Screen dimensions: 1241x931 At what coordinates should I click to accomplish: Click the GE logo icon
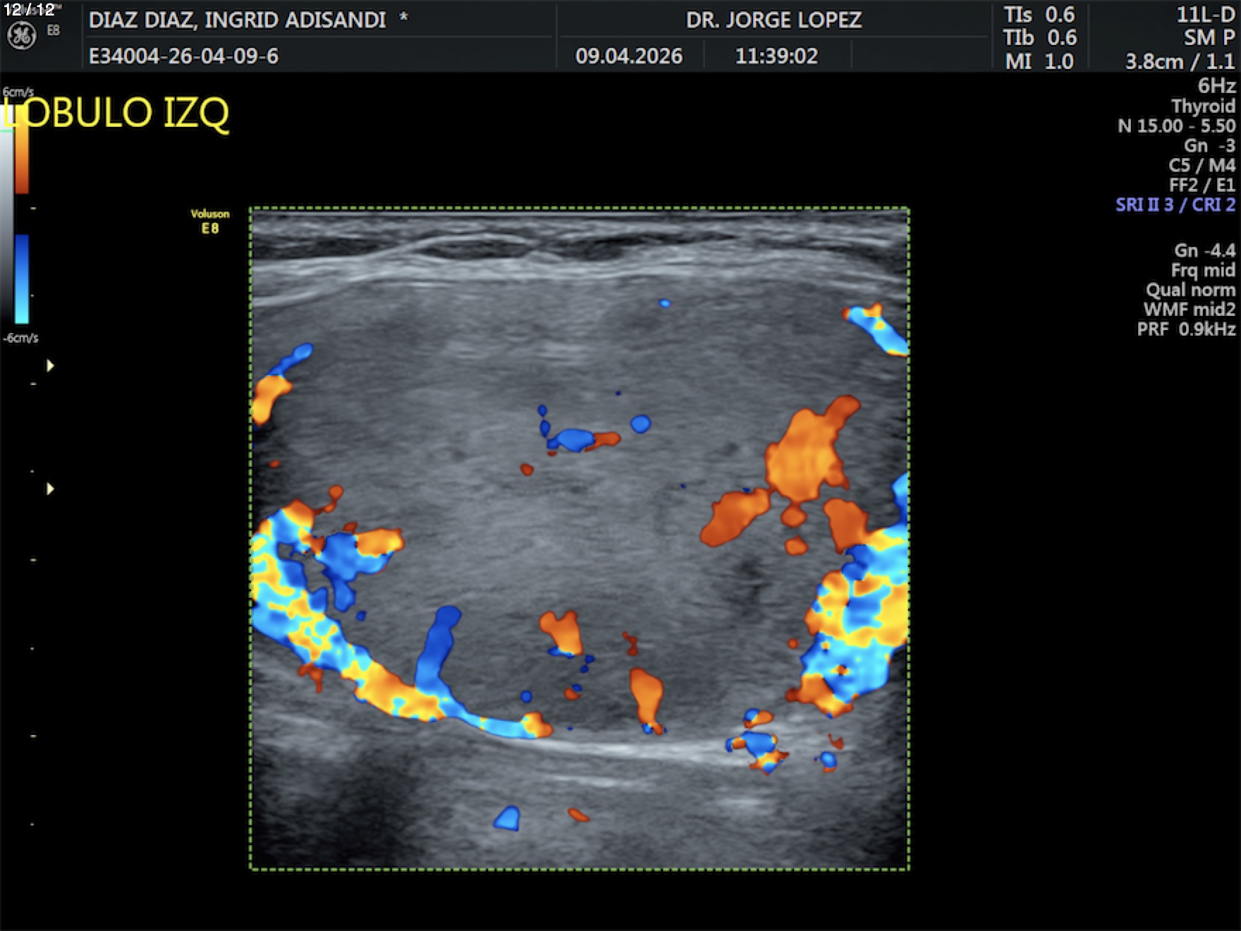click(21, 36)
